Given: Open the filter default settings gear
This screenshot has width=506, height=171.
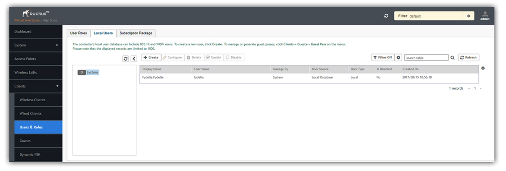Looking at the screenshot, I should point(469,16).
